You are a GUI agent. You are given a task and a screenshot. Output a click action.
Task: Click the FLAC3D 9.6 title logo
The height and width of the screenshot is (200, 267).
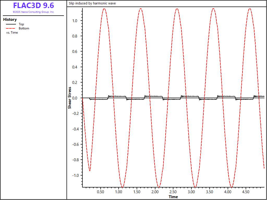coord(33,5)
